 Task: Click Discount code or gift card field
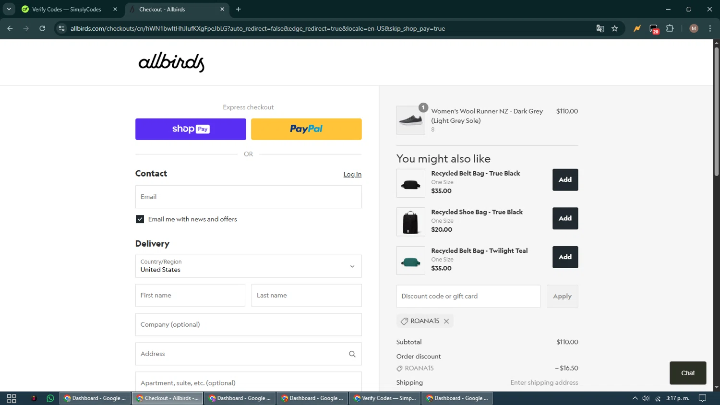click(x=468, y=297)
